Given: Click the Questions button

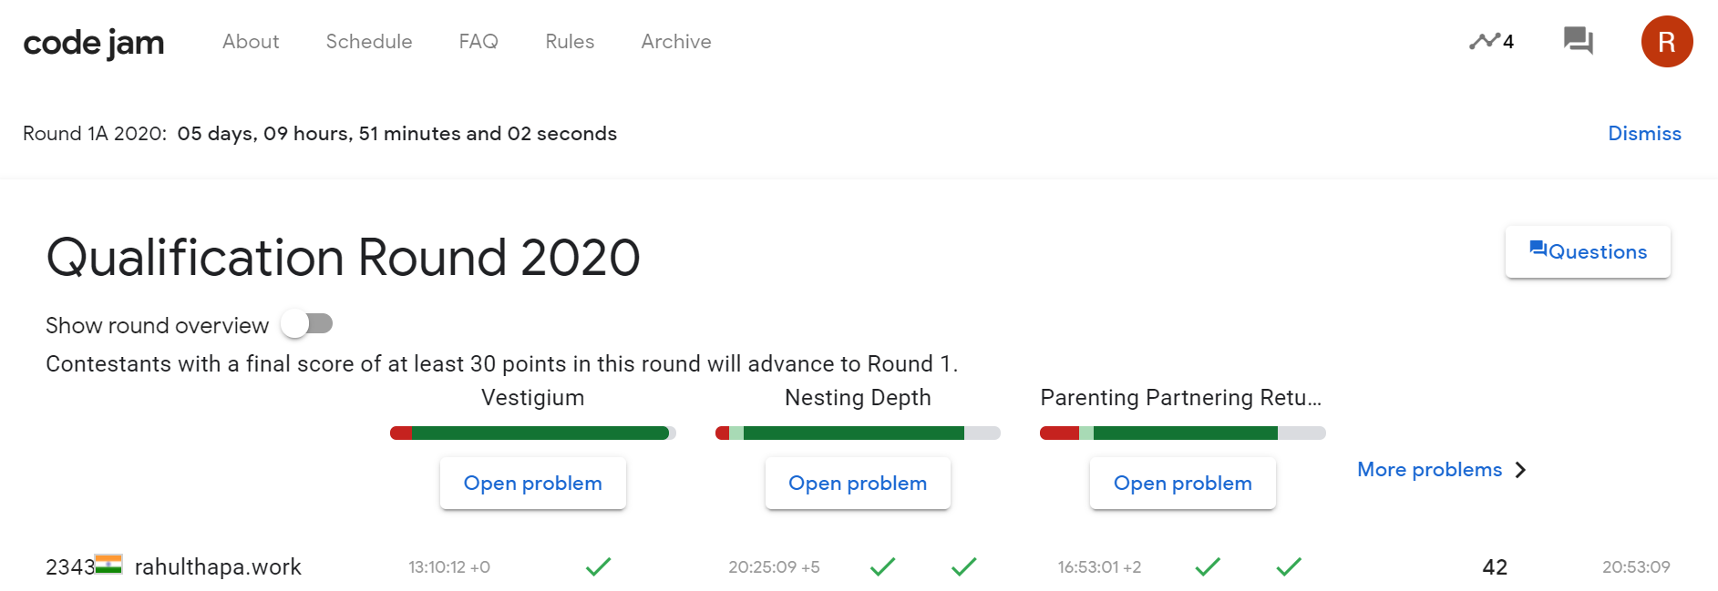Looking at the screenshot, I should tap(1588, 251).
